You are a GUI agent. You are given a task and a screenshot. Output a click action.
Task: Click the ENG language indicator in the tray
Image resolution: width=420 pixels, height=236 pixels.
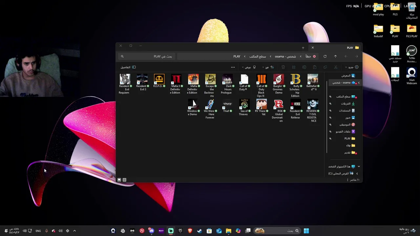pos(38,231)
